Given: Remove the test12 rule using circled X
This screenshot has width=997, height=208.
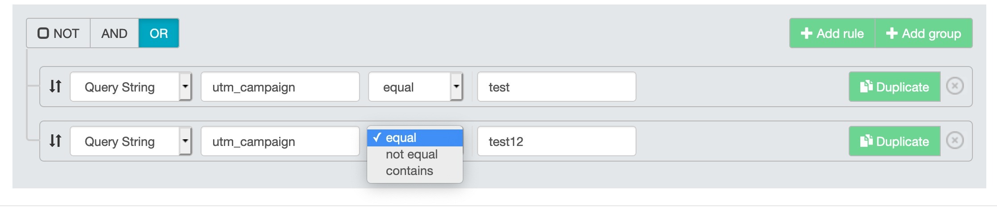Looking at the screenshot, I should [x=955, y=140].
